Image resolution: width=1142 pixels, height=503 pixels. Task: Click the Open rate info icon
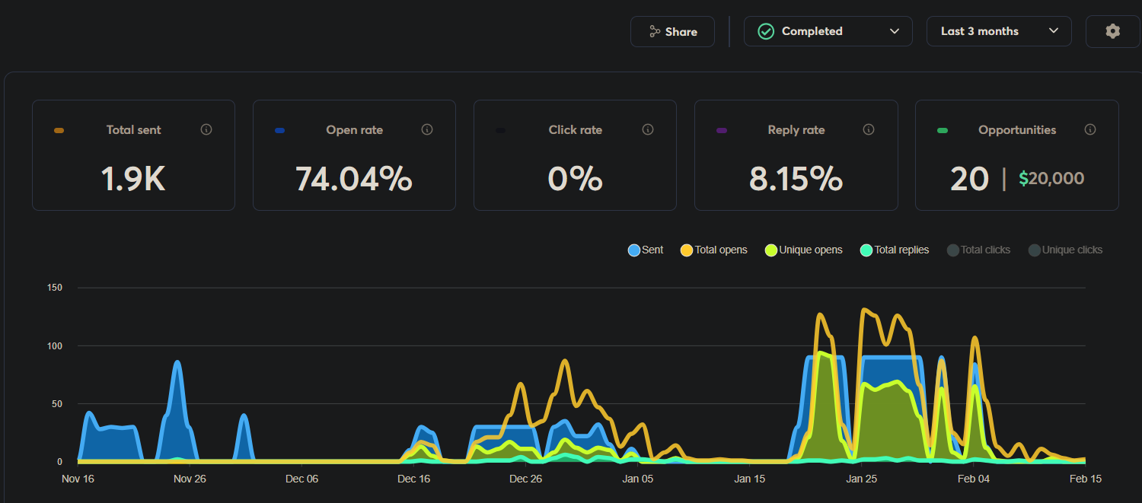click(x=426, y=129)
